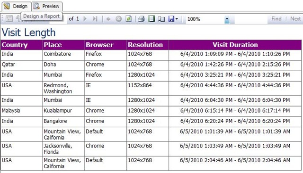Screen dimensions: 303x173
Task: Select the Visit Length report title
Action: [x=28, y=33]
